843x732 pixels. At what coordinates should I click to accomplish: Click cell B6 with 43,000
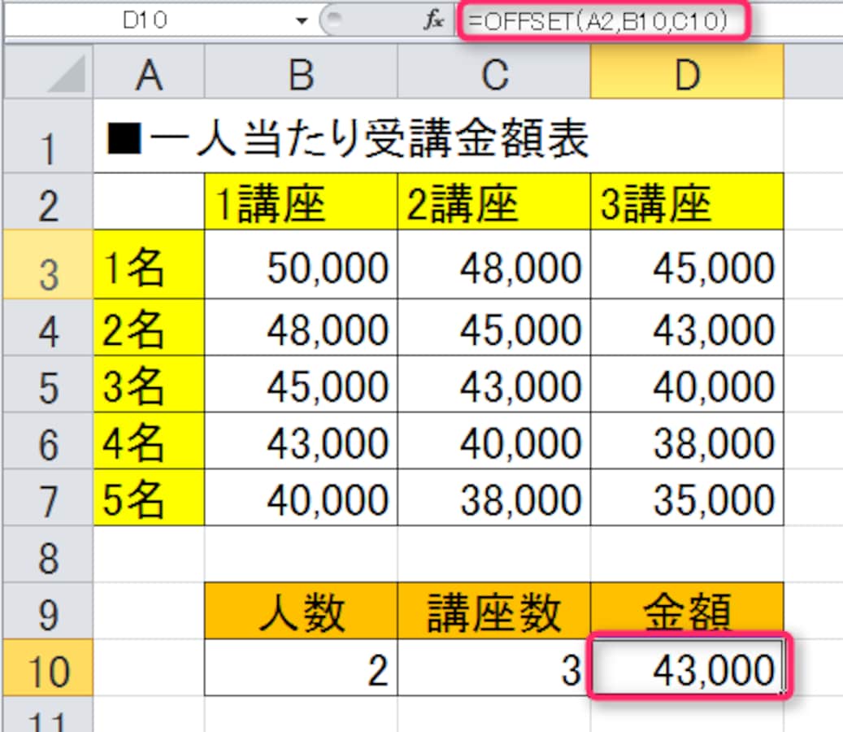(x=301, y=441)
